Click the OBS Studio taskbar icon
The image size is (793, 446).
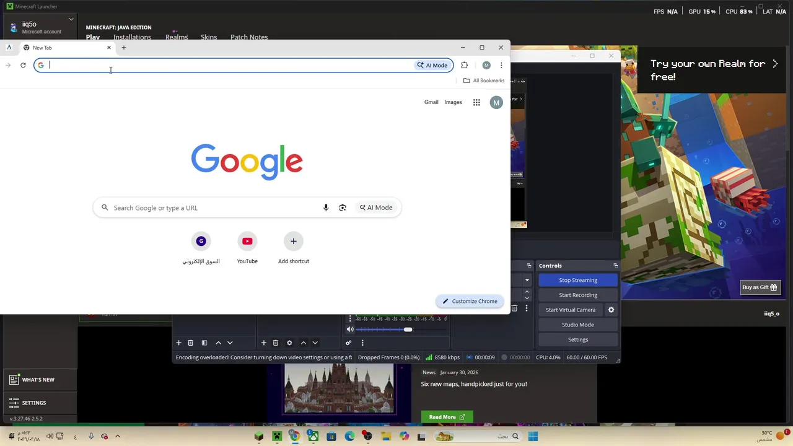point(367,437)
